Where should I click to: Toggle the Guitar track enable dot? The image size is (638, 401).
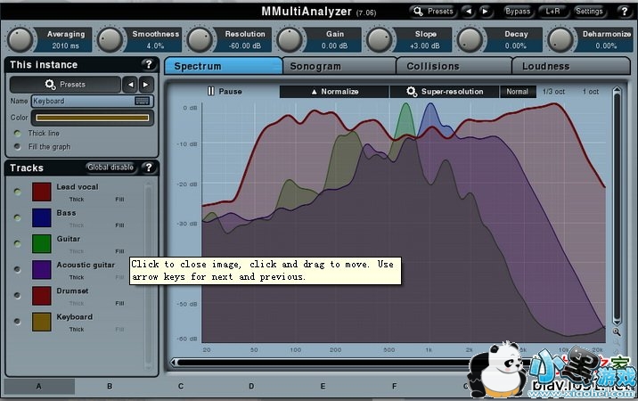(18, 243)
